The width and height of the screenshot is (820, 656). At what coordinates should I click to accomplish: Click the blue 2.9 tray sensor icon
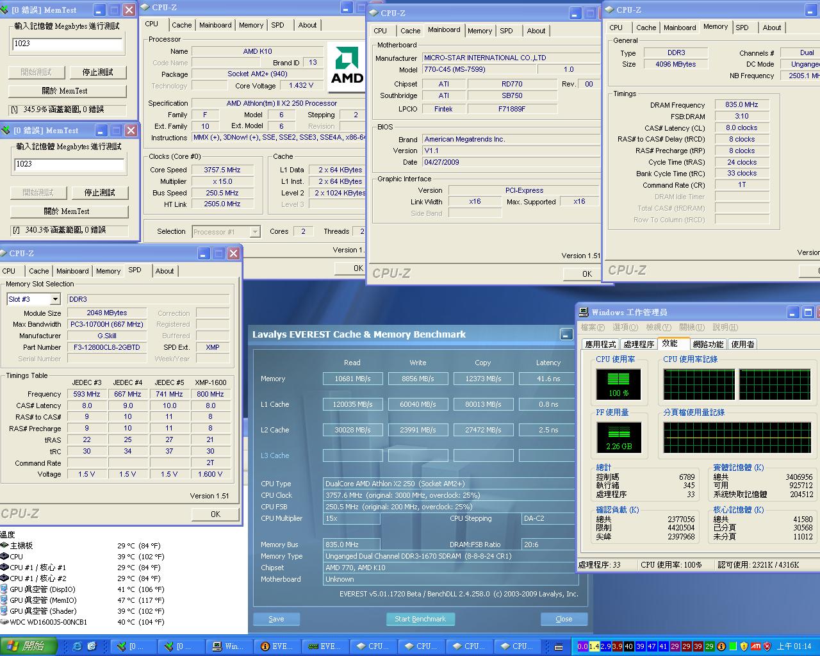(605, 646)
